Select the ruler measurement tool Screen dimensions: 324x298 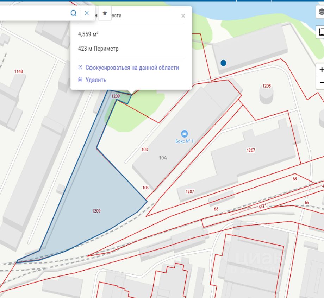(321, 32)
